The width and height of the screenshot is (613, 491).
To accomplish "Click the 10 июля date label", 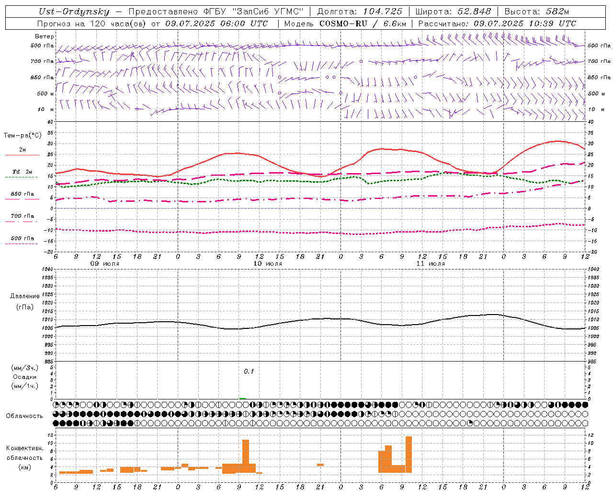I will 268,264.
